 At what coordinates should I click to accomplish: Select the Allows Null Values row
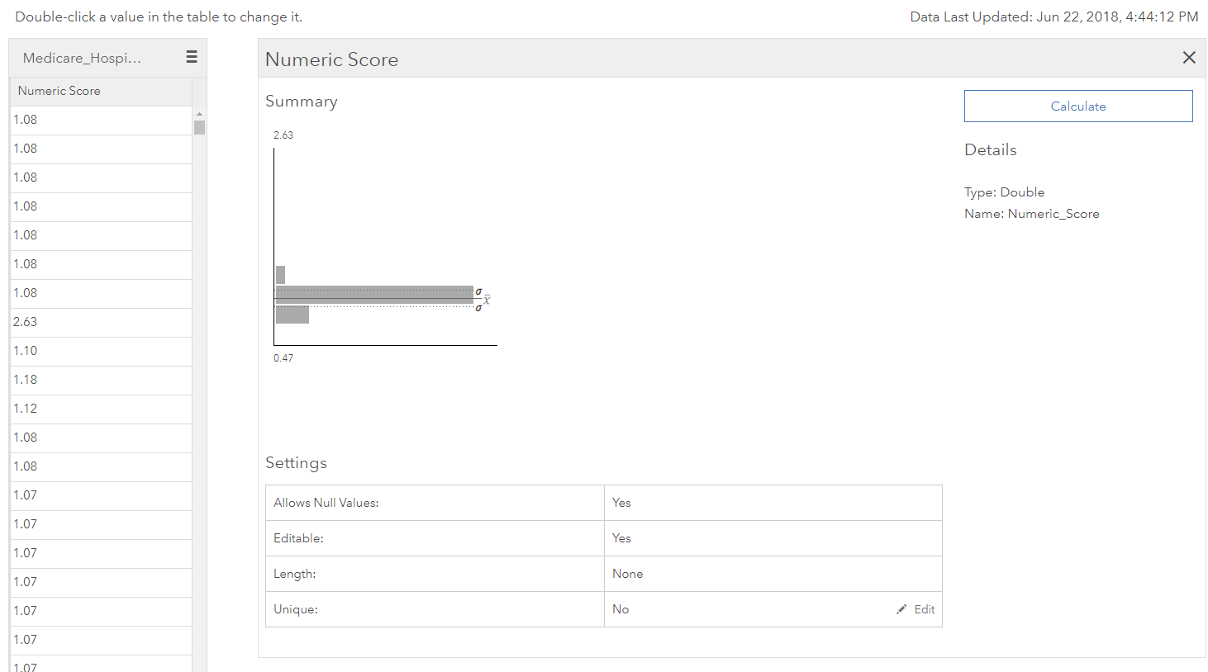pos(434,502)
